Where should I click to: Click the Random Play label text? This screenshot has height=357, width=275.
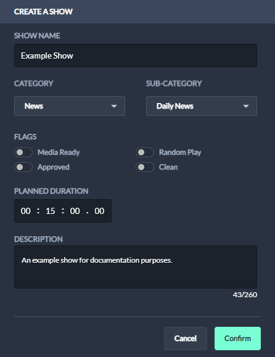click(180, 152)
